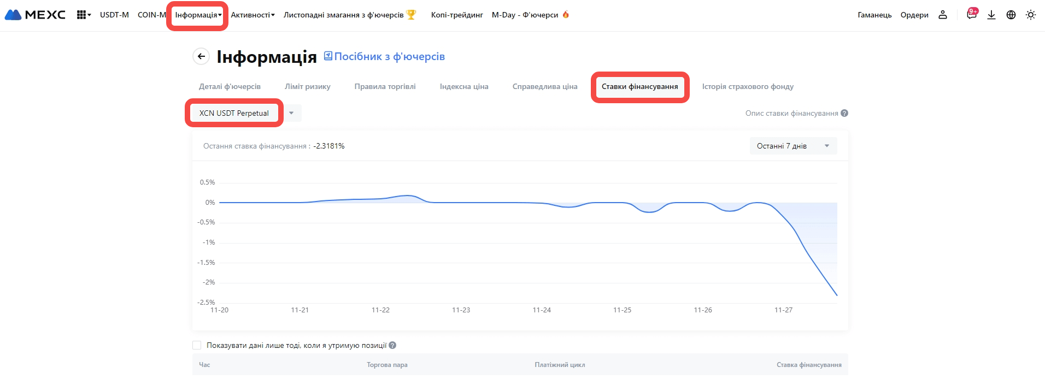
Task: Open the user profile icon
Action: point(943,15)
